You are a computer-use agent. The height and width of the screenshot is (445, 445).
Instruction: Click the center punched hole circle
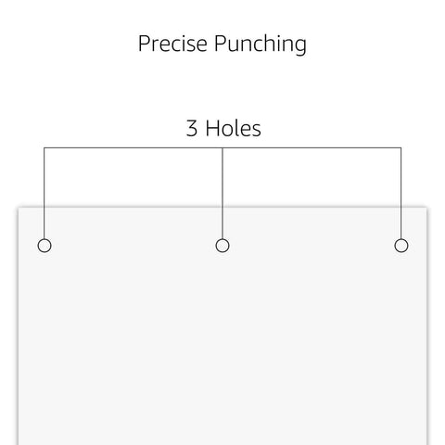[222, 246]
